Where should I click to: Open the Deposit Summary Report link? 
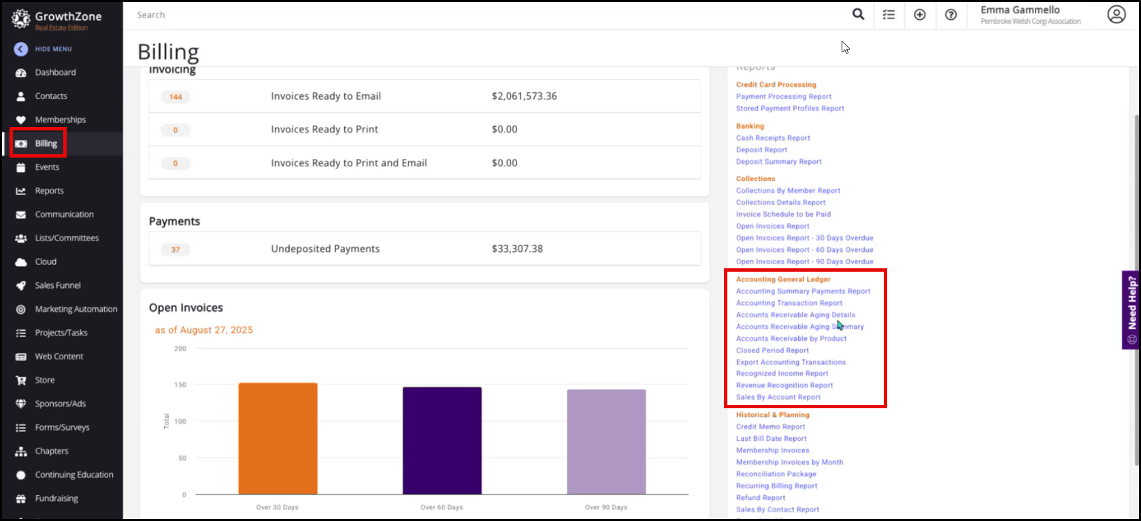[778, 162]
